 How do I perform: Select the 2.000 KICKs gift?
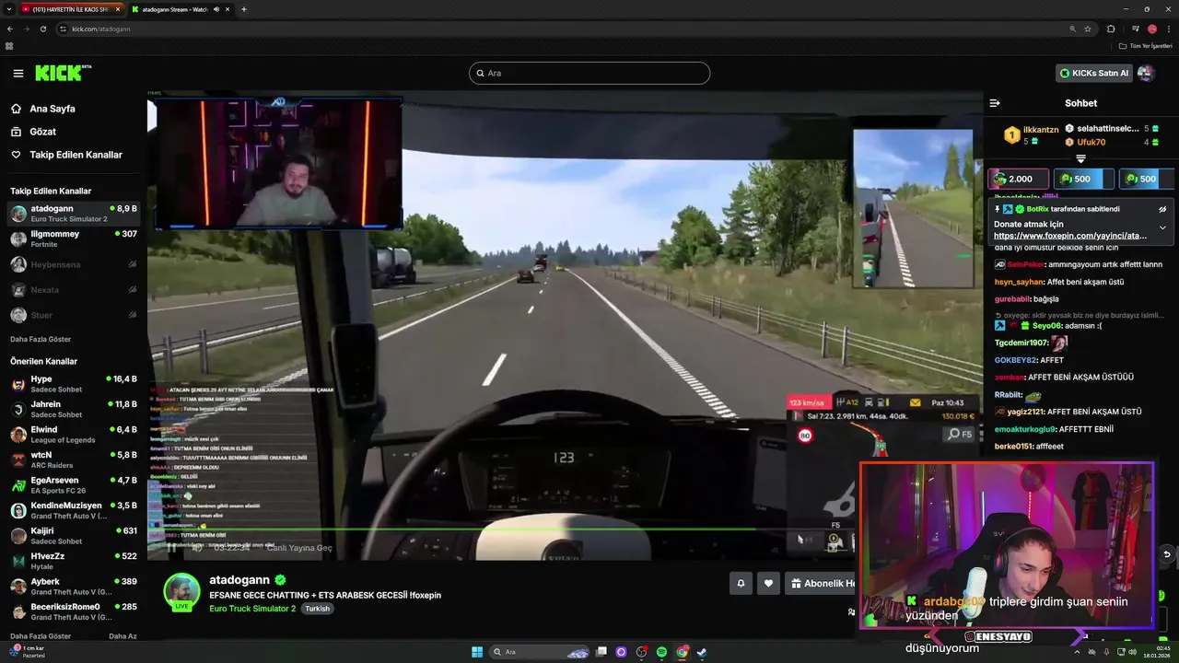click(1019, 179)
